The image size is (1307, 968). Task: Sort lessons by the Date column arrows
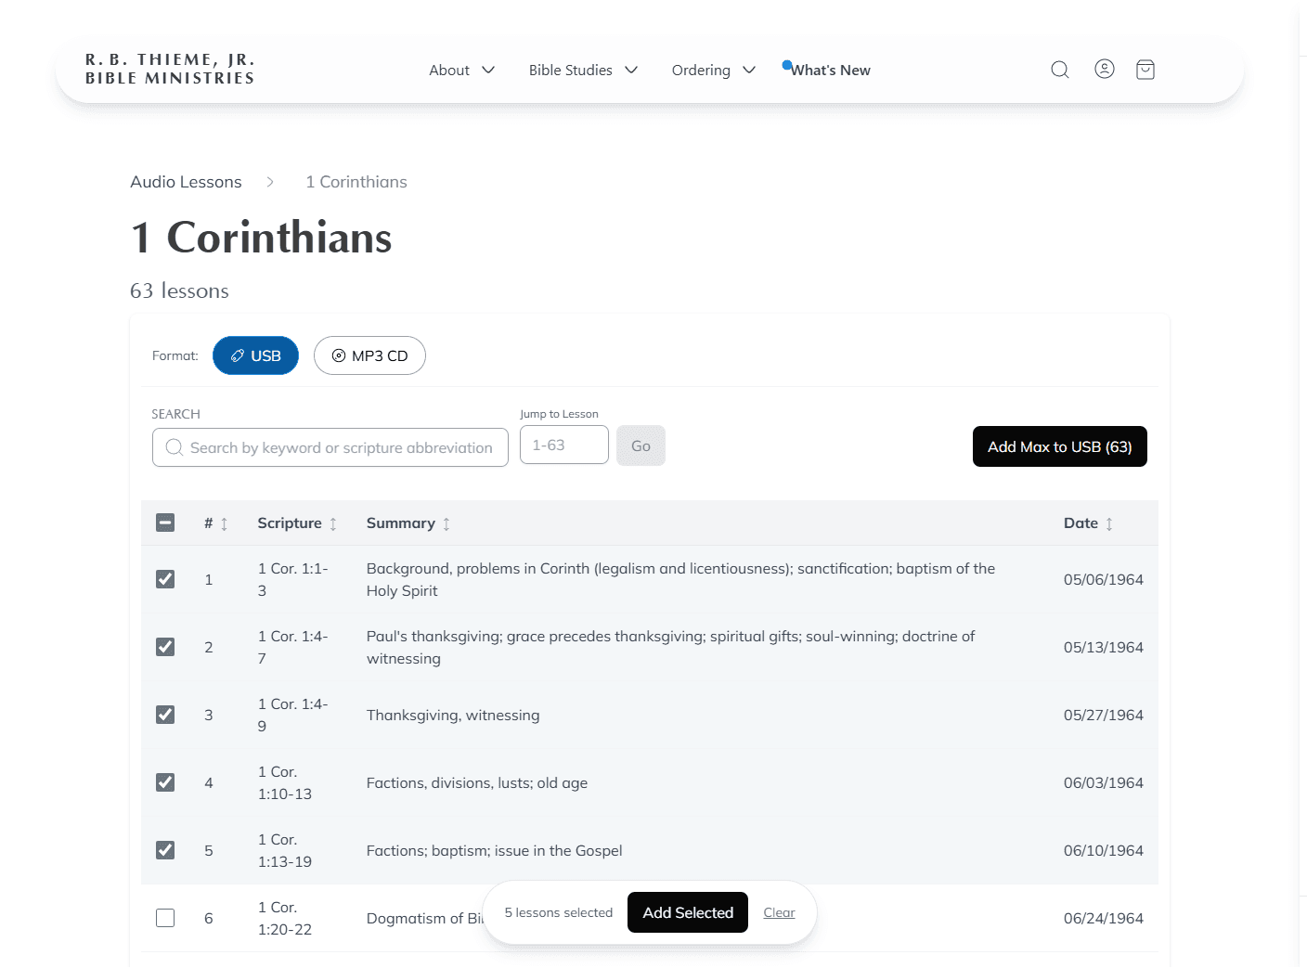coord(1111,523)
